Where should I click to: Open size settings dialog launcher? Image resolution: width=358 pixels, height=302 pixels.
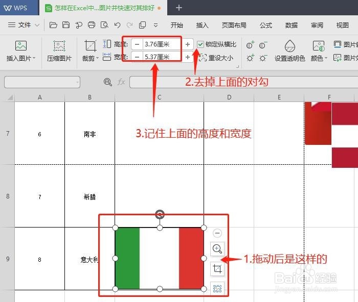pos(237,66)
